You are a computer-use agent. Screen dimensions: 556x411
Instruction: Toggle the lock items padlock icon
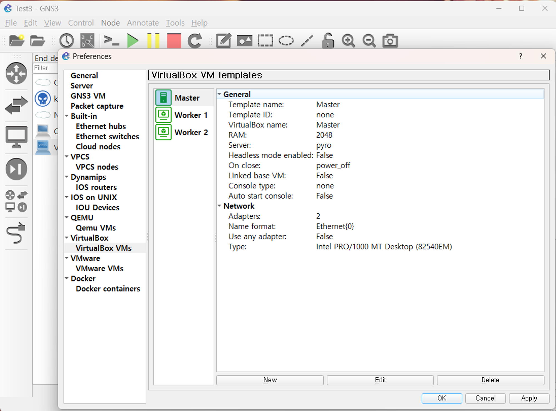[328, 41]
